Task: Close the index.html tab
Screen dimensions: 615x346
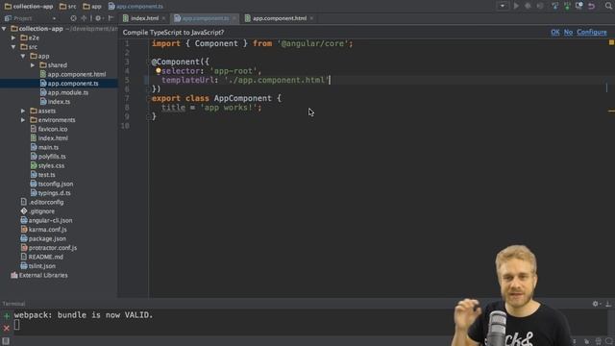Action: point(163,18)
